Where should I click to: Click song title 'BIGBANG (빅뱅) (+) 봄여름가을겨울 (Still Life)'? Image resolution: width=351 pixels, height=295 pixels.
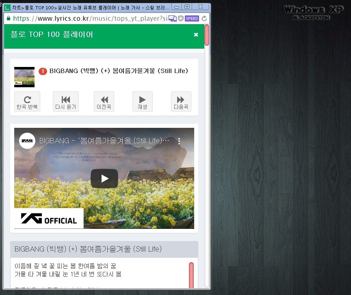click(119, 71)
